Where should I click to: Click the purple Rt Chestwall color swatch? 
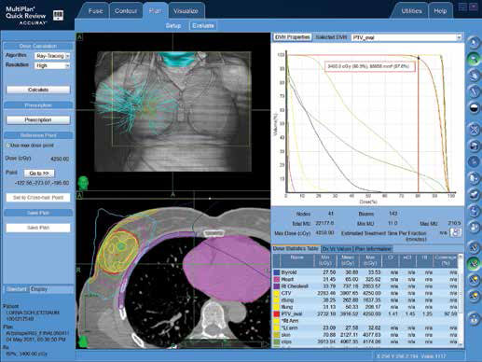pyautogui.click(x=276, y=286)
